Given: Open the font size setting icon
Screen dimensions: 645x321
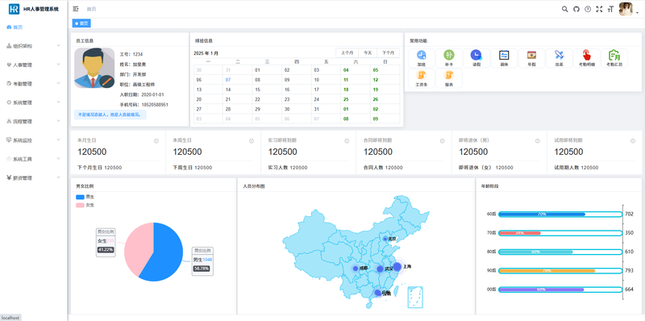Looking at the screenshot, I should [610, 9].
